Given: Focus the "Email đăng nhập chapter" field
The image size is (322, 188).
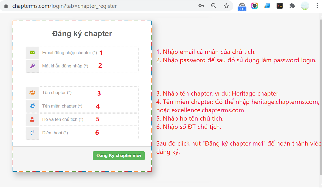Looking at the screenshot, I should pos(89,53).
